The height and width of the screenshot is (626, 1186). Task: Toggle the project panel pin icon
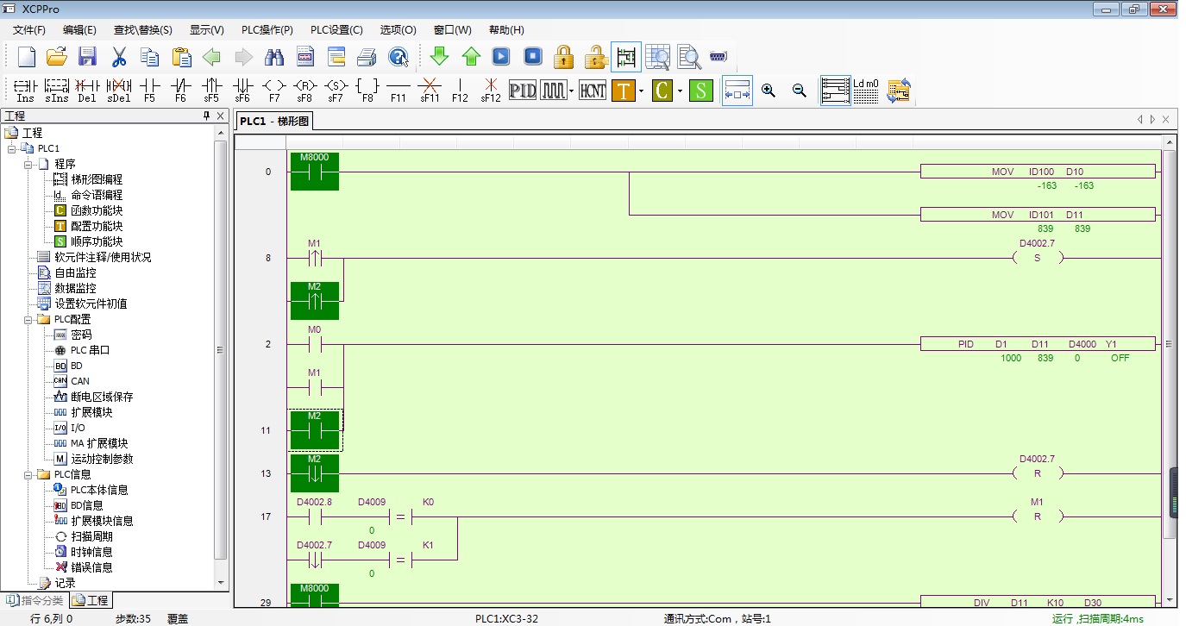(x=206, y=116)
